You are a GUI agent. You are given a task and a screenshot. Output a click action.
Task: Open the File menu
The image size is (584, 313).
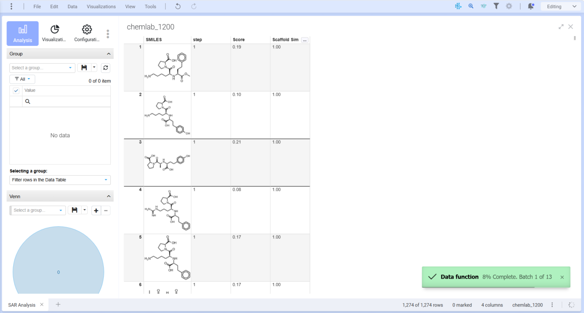pos(37,6)
